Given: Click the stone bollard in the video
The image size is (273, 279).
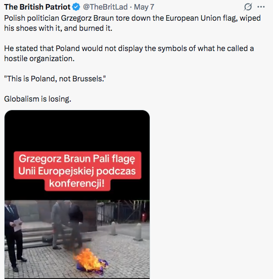Looking at the screenshot, I should (x=139, y=232).
